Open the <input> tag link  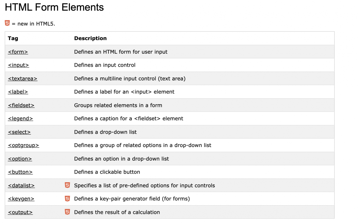(x=19, y=65)
